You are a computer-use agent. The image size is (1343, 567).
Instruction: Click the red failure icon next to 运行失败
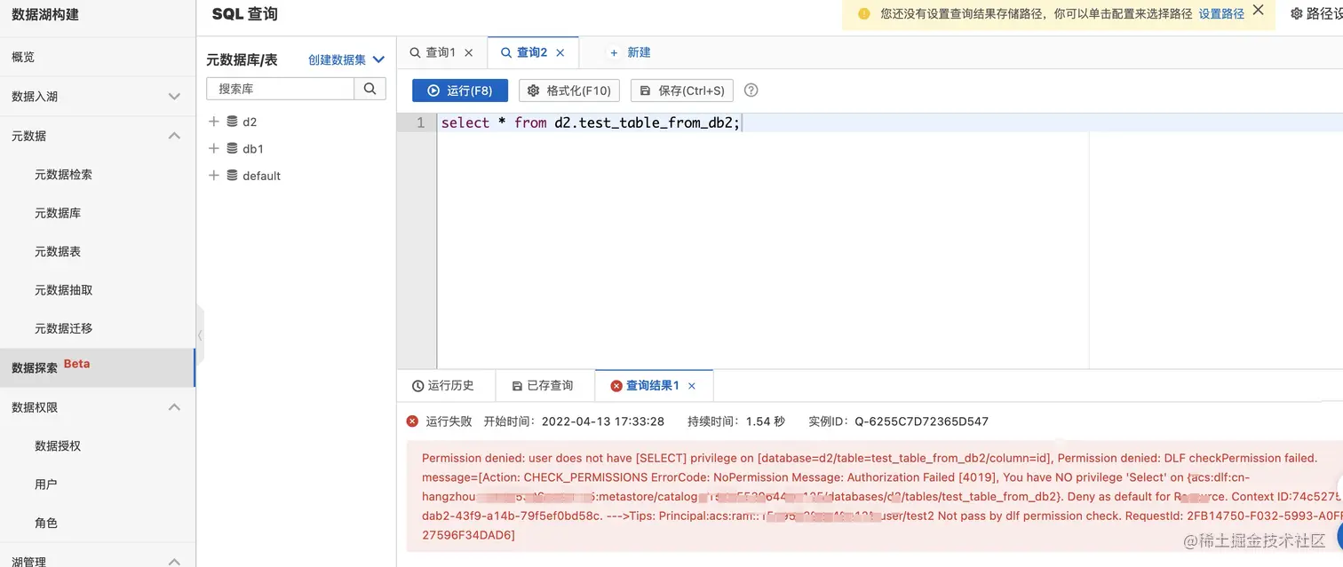tap(412, 421)
